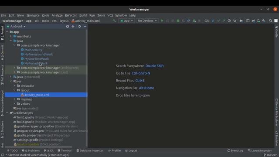Expand com.example.workmanager (androidTest) package
279x157 pixels.
[x=14, y=68]
